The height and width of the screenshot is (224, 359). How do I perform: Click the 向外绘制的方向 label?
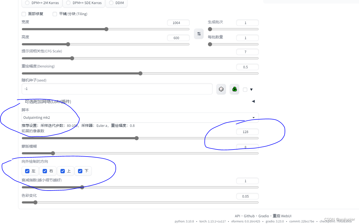point(35,161)
